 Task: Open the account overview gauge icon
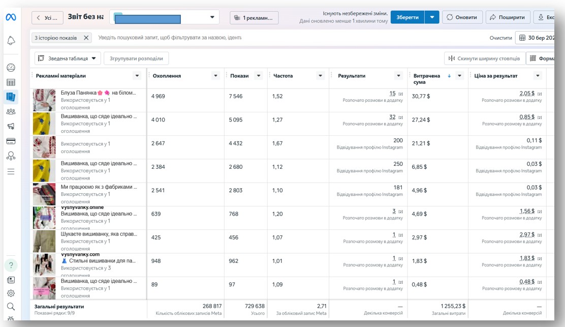click(x=11, y=68)
